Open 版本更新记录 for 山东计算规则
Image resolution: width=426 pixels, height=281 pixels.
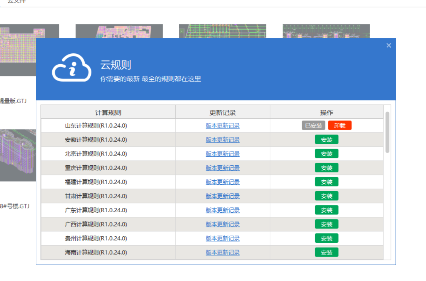click(x=223, y=125)
